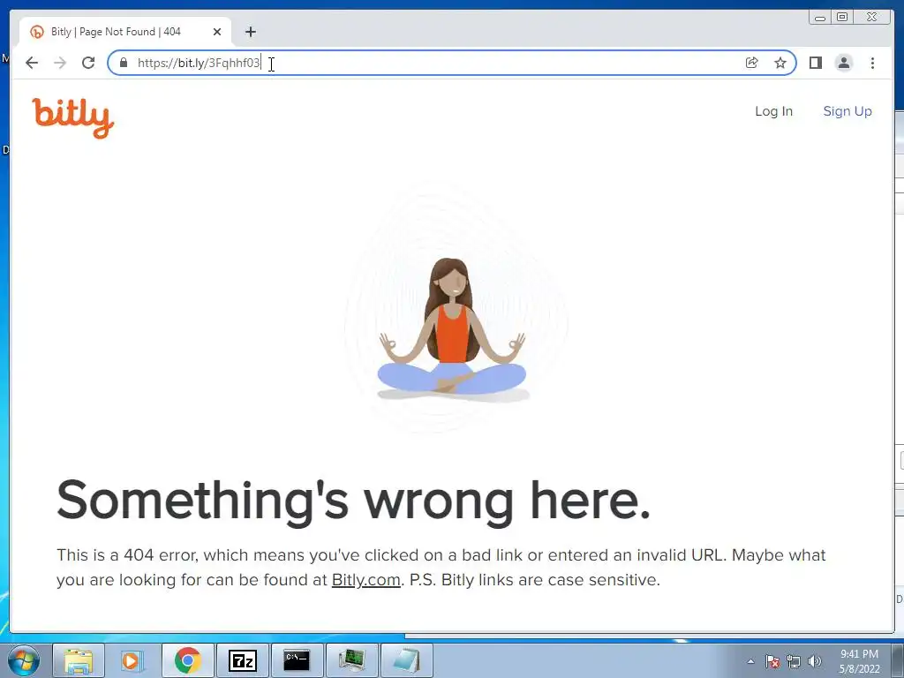Open network status tray icon
904x678 pixels.
794,661
